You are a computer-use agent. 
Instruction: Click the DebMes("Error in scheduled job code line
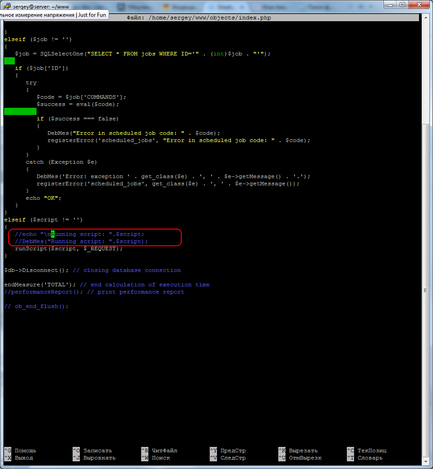[134, 133]
